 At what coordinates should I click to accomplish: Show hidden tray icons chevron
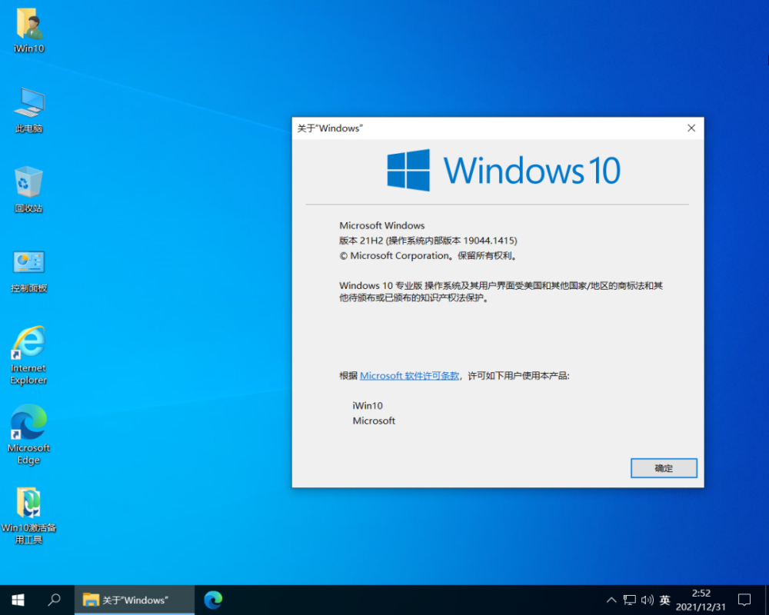[611, 600]
